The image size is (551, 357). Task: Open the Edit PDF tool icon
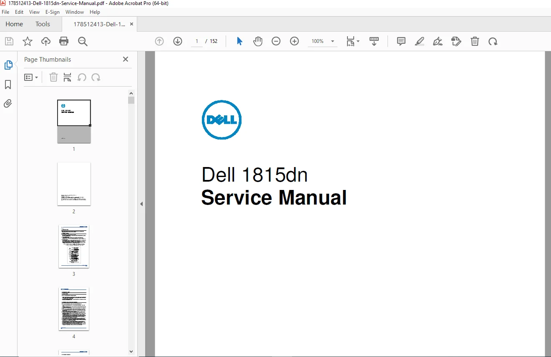pyautogui.click(x=456, y=41)
